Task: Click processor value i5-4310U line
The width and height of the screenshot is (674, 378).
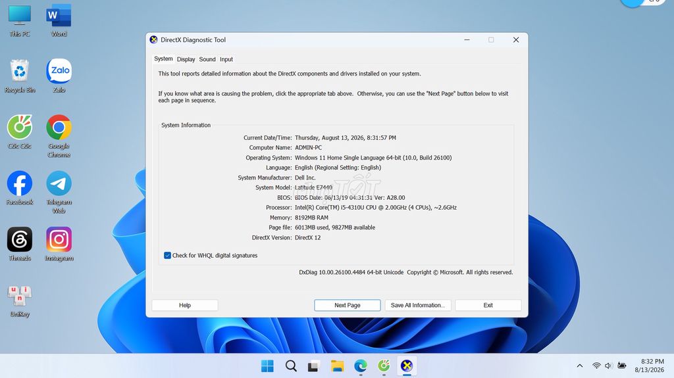Action: pyautogui.click(x=376, y=208)
